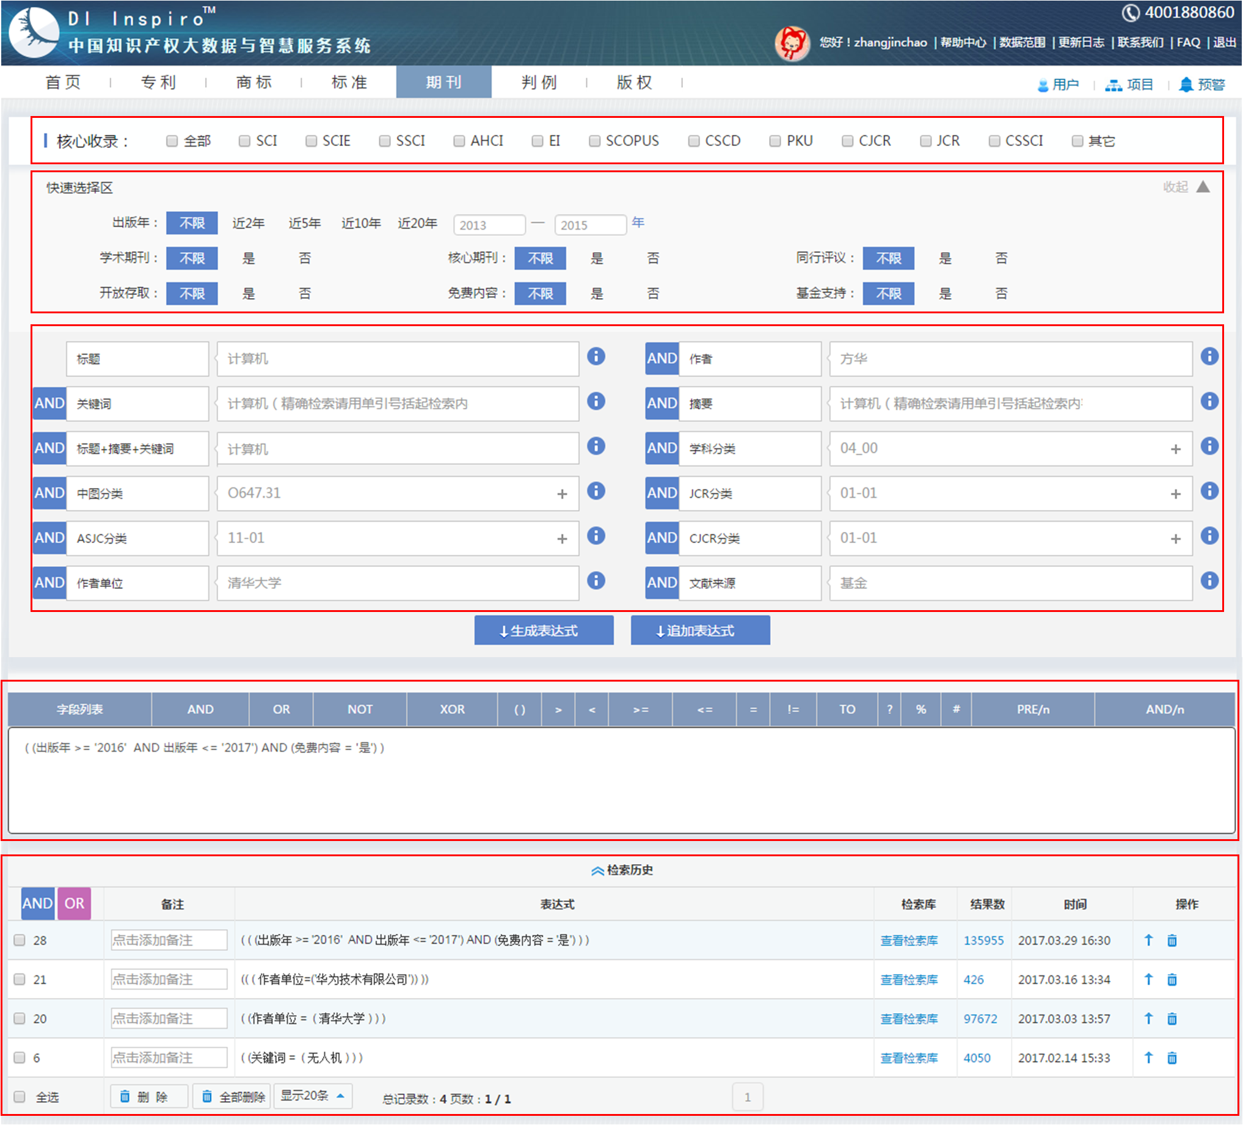1243x1125 pixels.
Task: Click the user avatar image in header
Action: click(792, 43)
